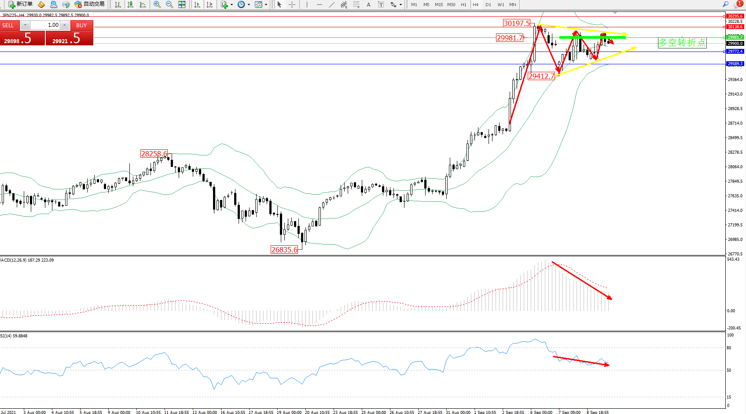Click the 1.00 volume input field
Screen dimensions: 746x414
point(45,25)
